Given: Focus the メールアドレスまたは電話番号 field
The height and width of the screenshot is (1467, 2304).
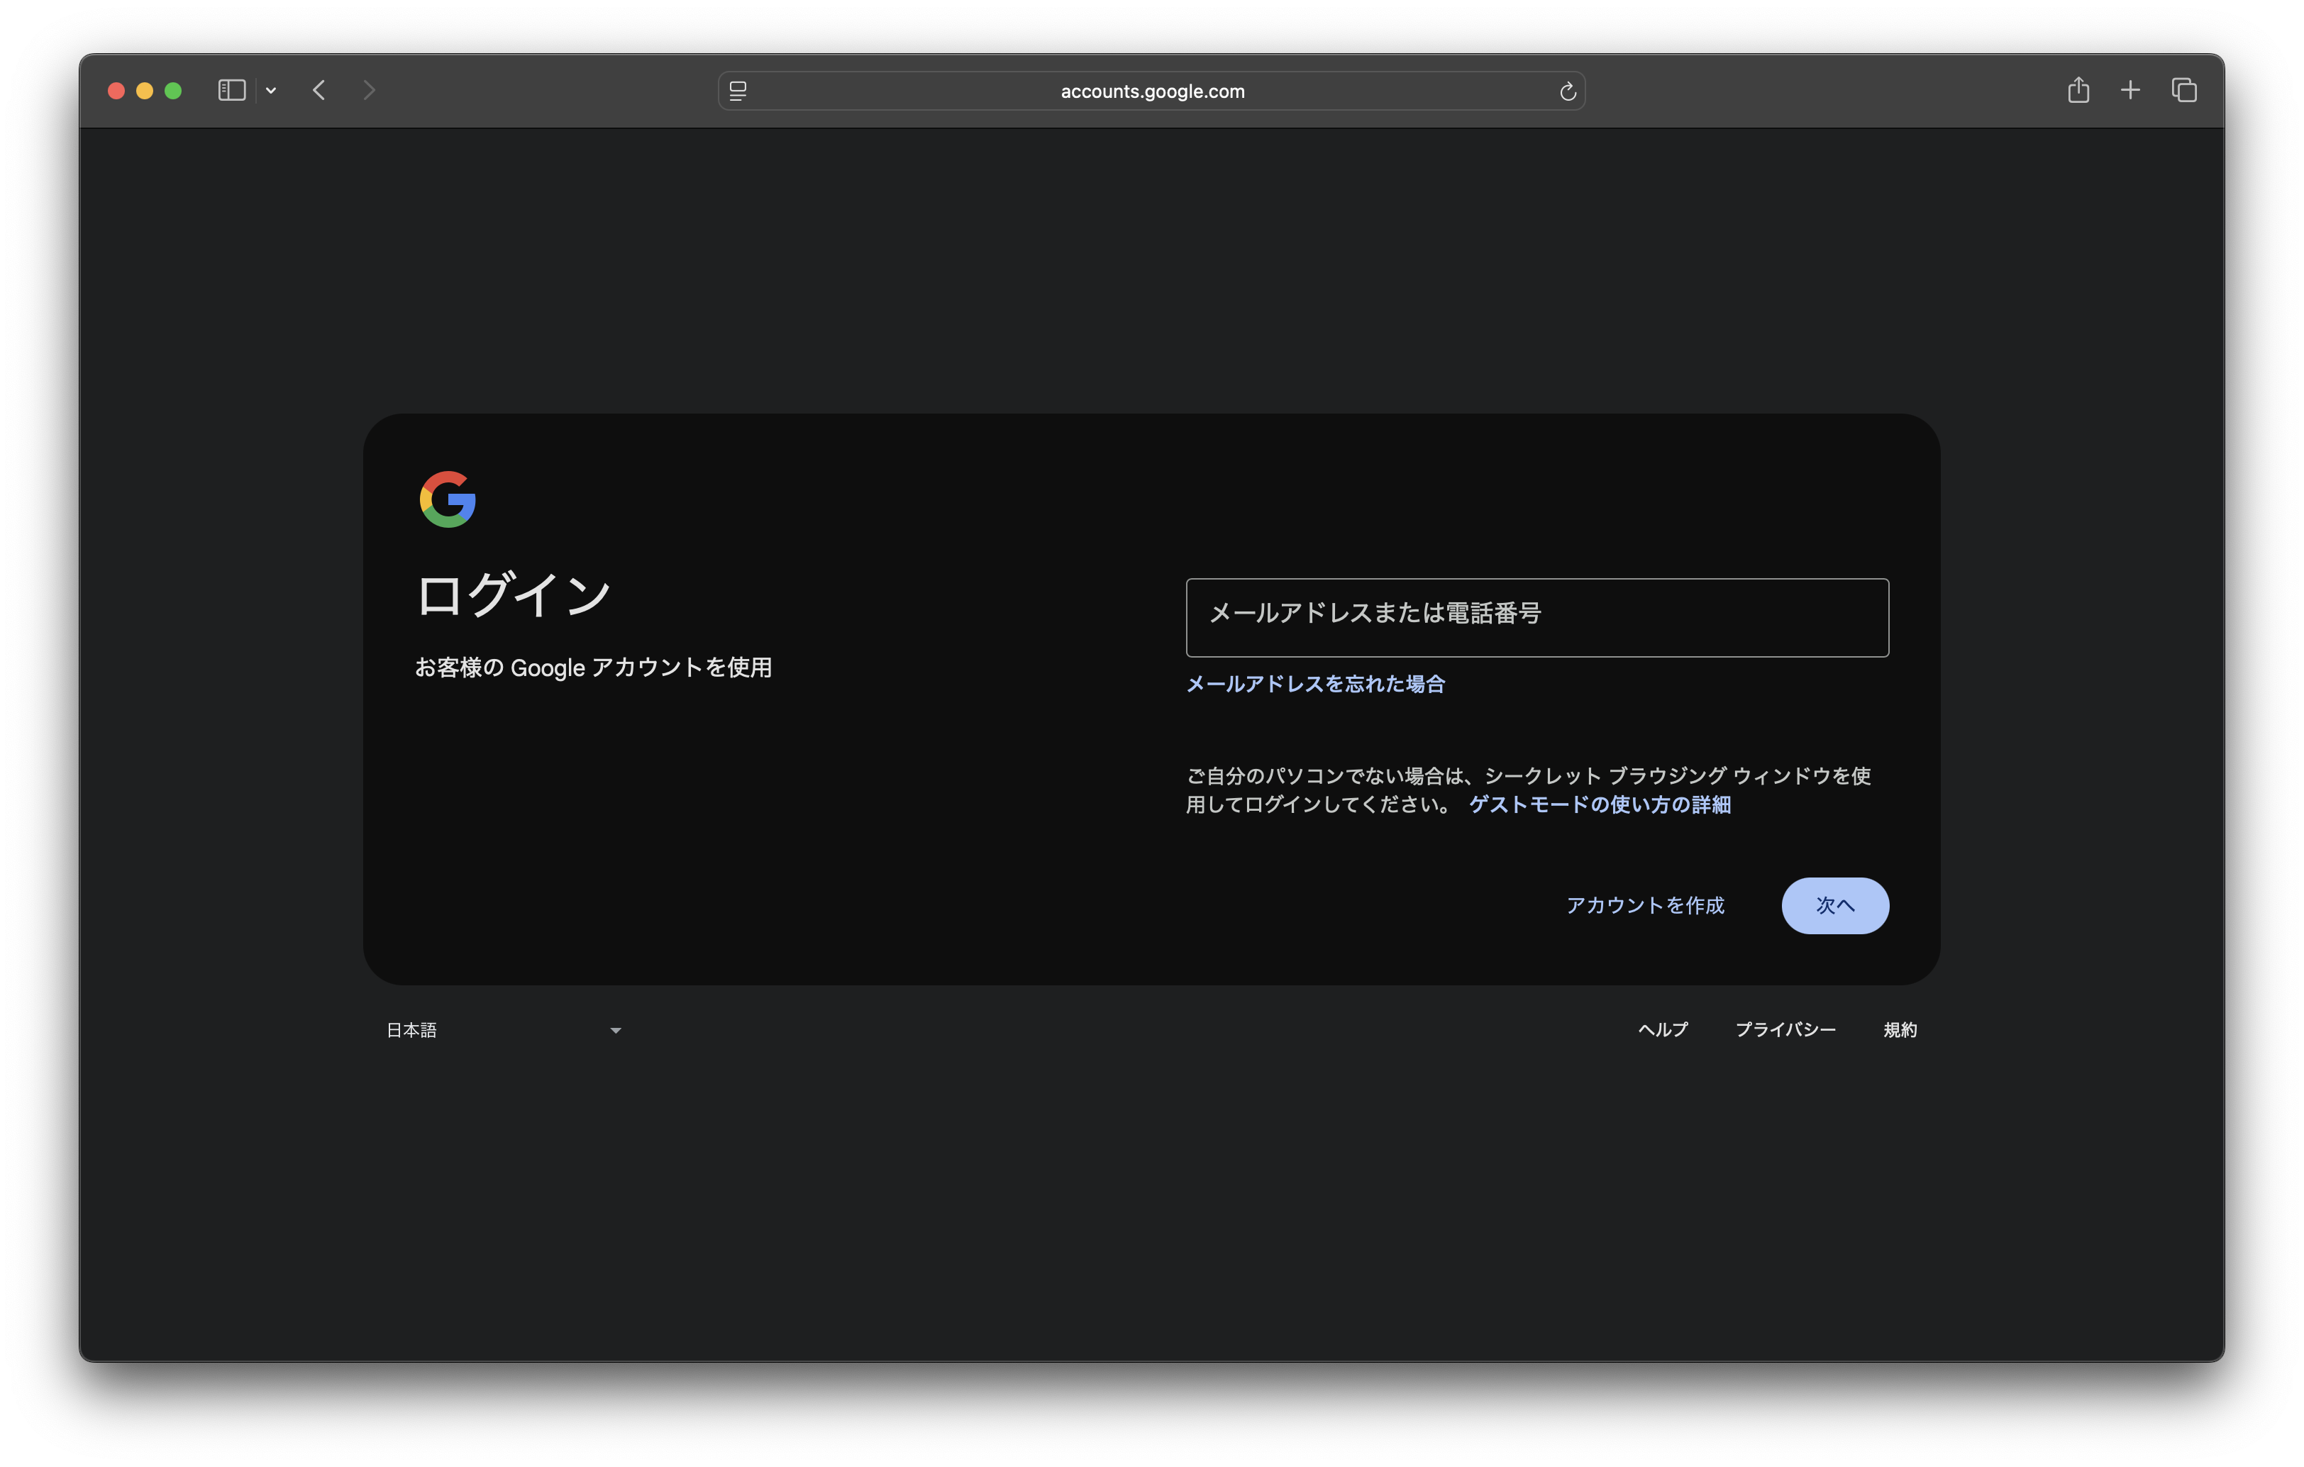Looking at the screenshot, I should coord(1536,617).
